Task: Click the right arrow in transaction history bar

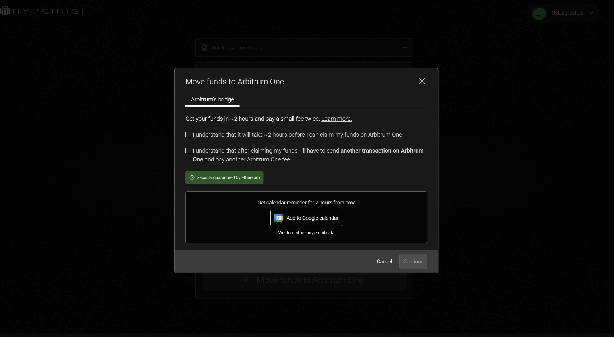Action: point(405,48)
